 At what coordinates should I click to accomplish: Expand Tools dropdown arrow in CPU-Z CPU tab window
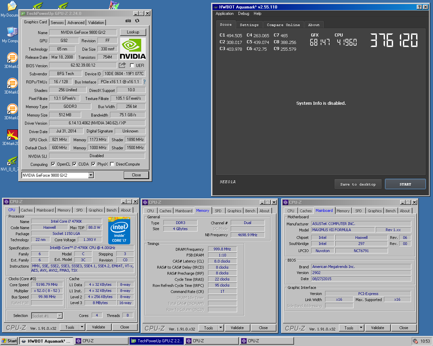click(x=82, y=327)
